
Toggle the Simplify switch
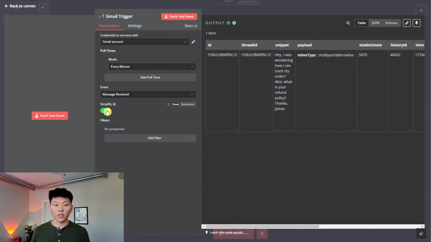[x=105, y=111]
